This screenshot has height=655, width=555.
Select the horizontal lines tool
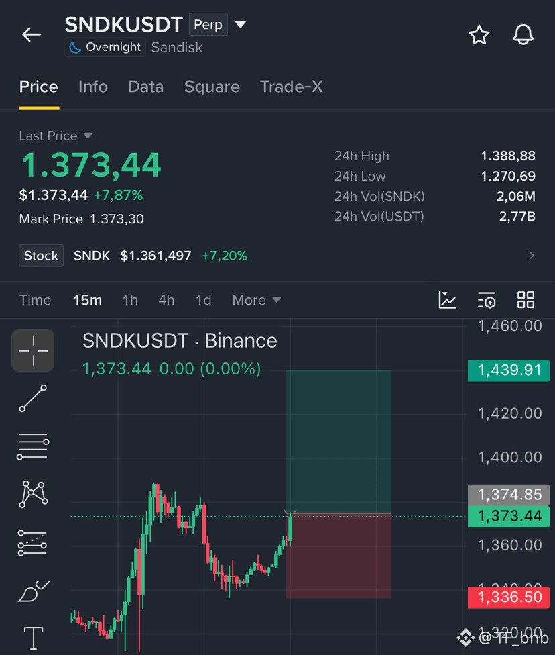(33, 446)
